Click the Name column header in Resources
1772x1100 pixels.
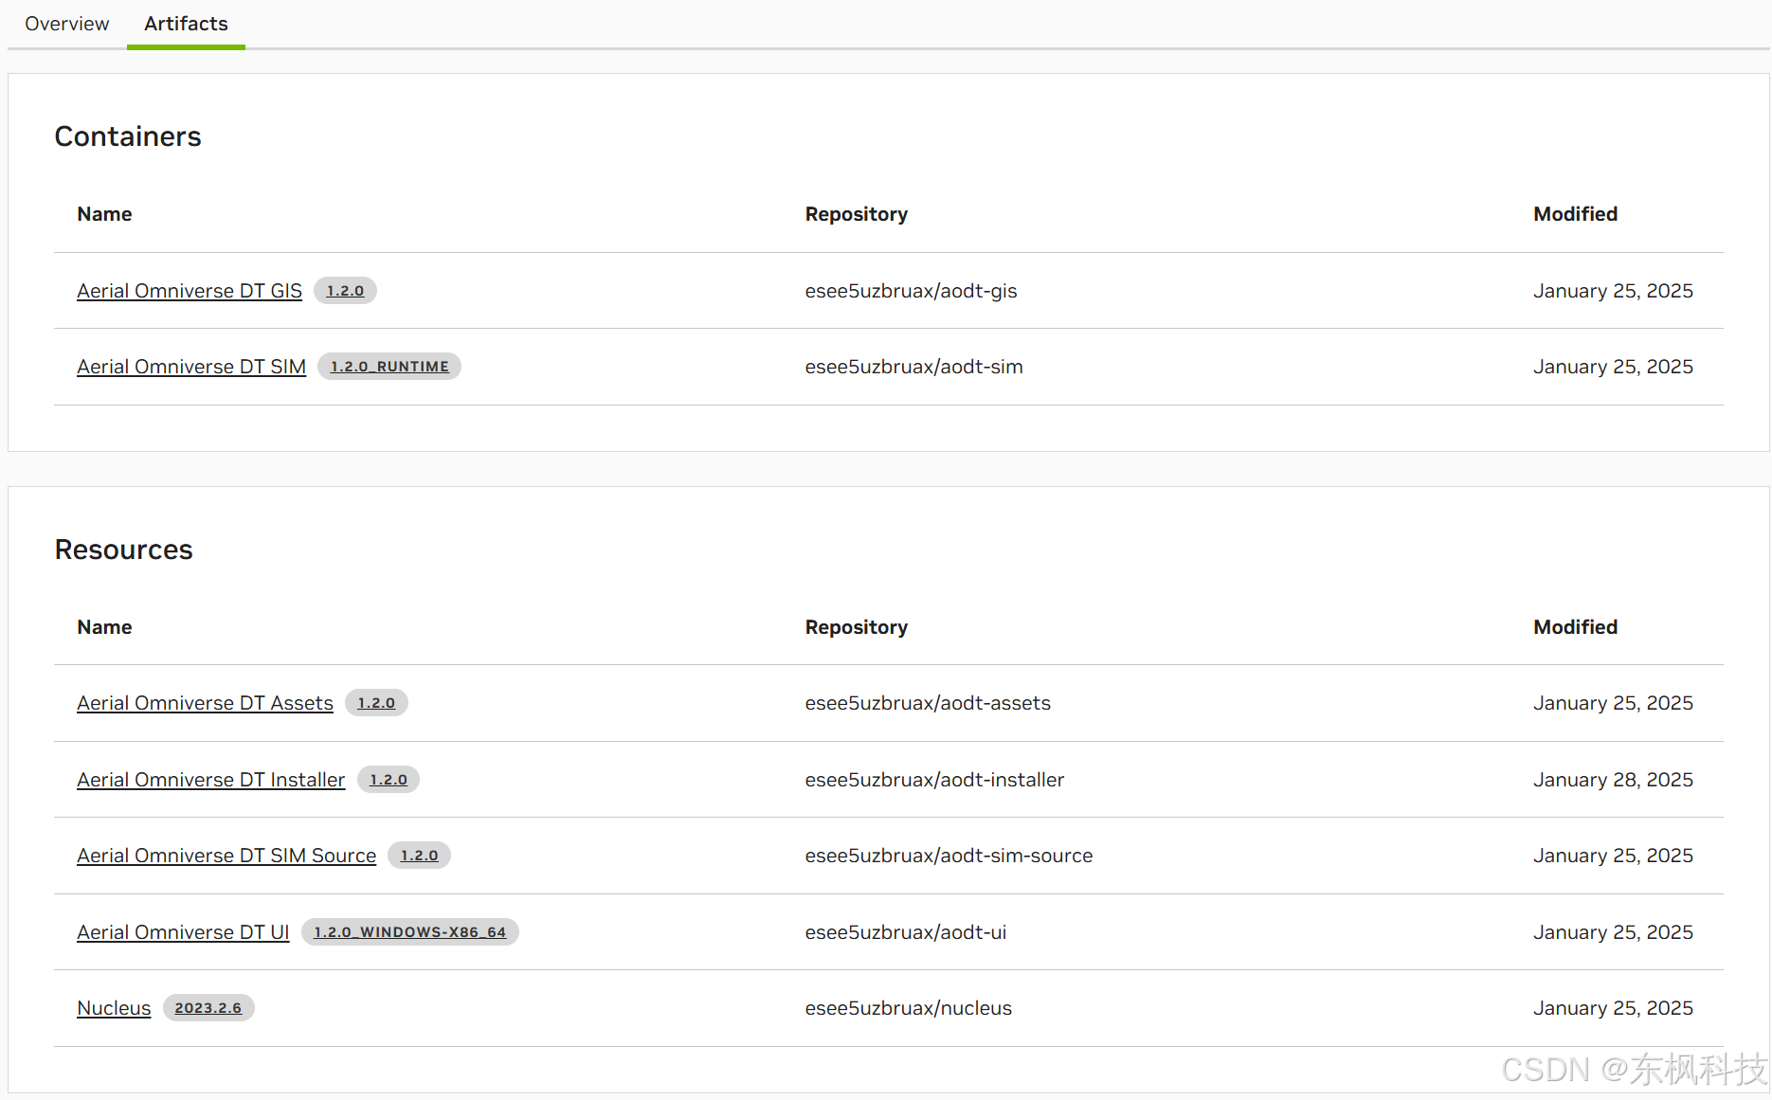pyautogui.click(x=104, y=627)
